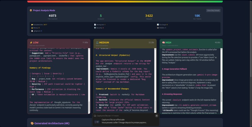Click the MEDIUM panel vertical scrollbar

point(155,81)
